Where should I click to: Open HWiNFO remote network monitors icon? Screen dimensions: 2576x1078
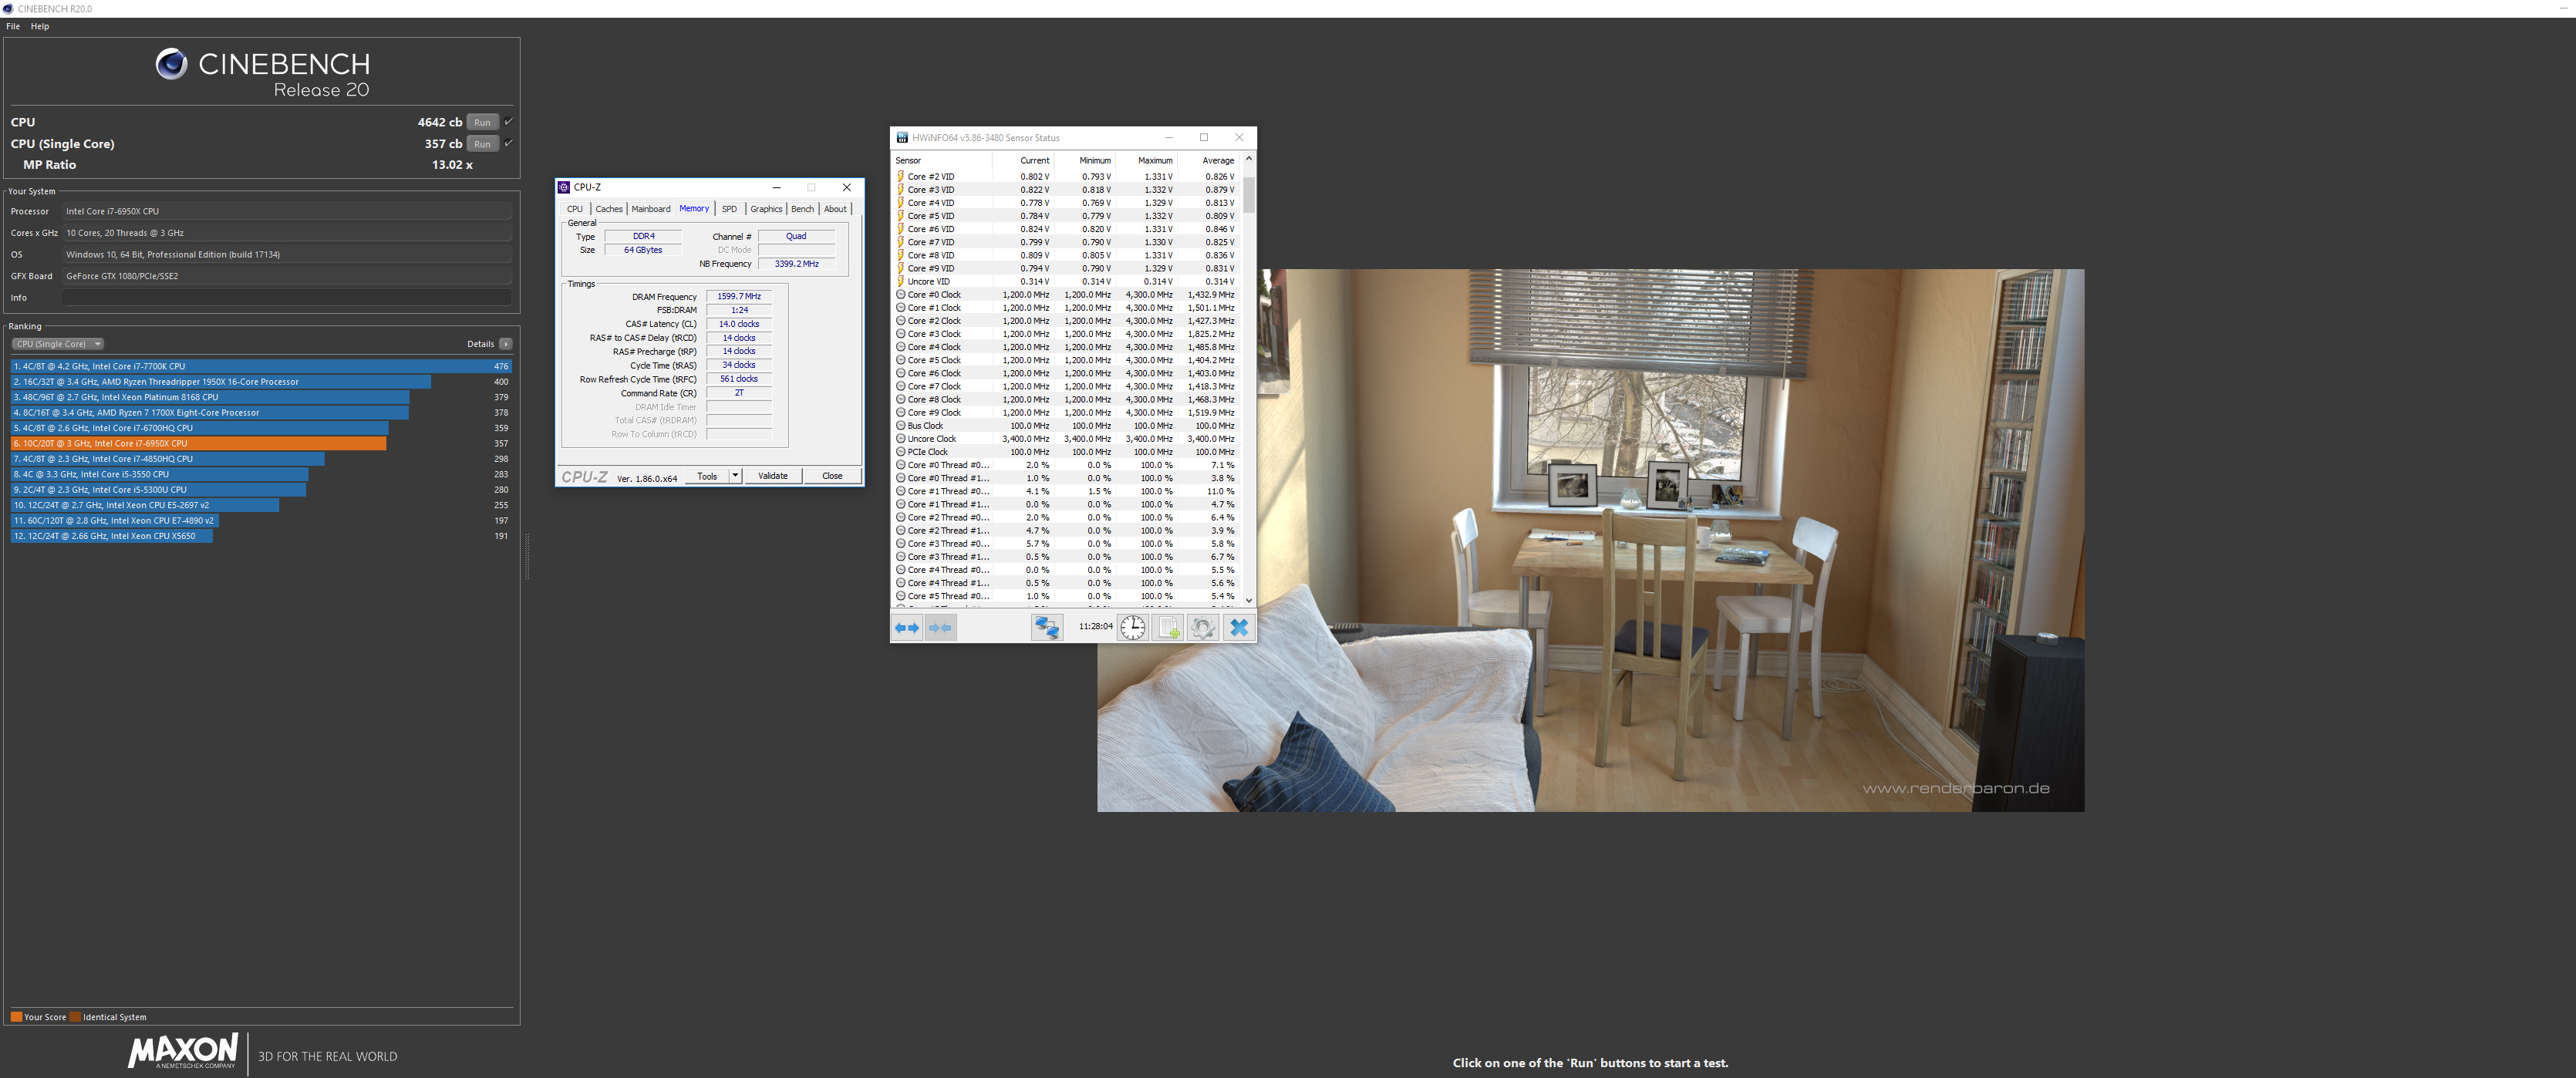click(1046, 627)
